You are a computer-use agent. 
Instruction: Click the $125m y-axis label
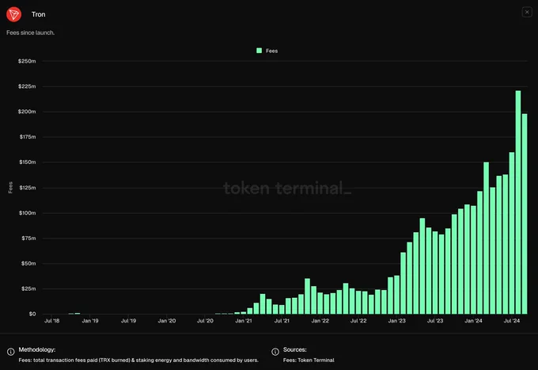[28, 188]
